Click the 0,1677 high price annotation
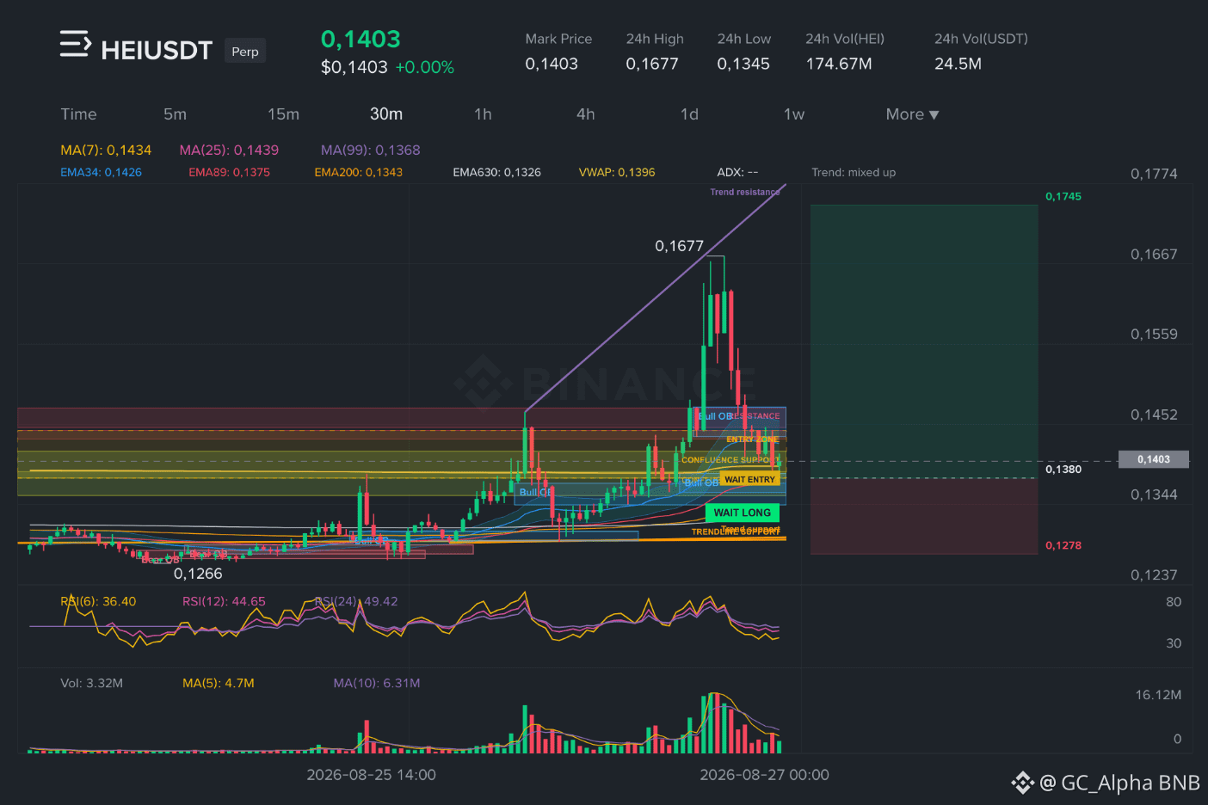1208x805 pixels. tap(680, 247)
